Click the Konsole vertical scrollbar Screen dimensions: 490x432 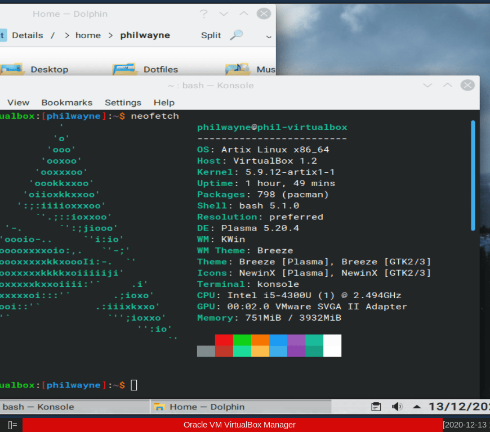click(473, 175)
